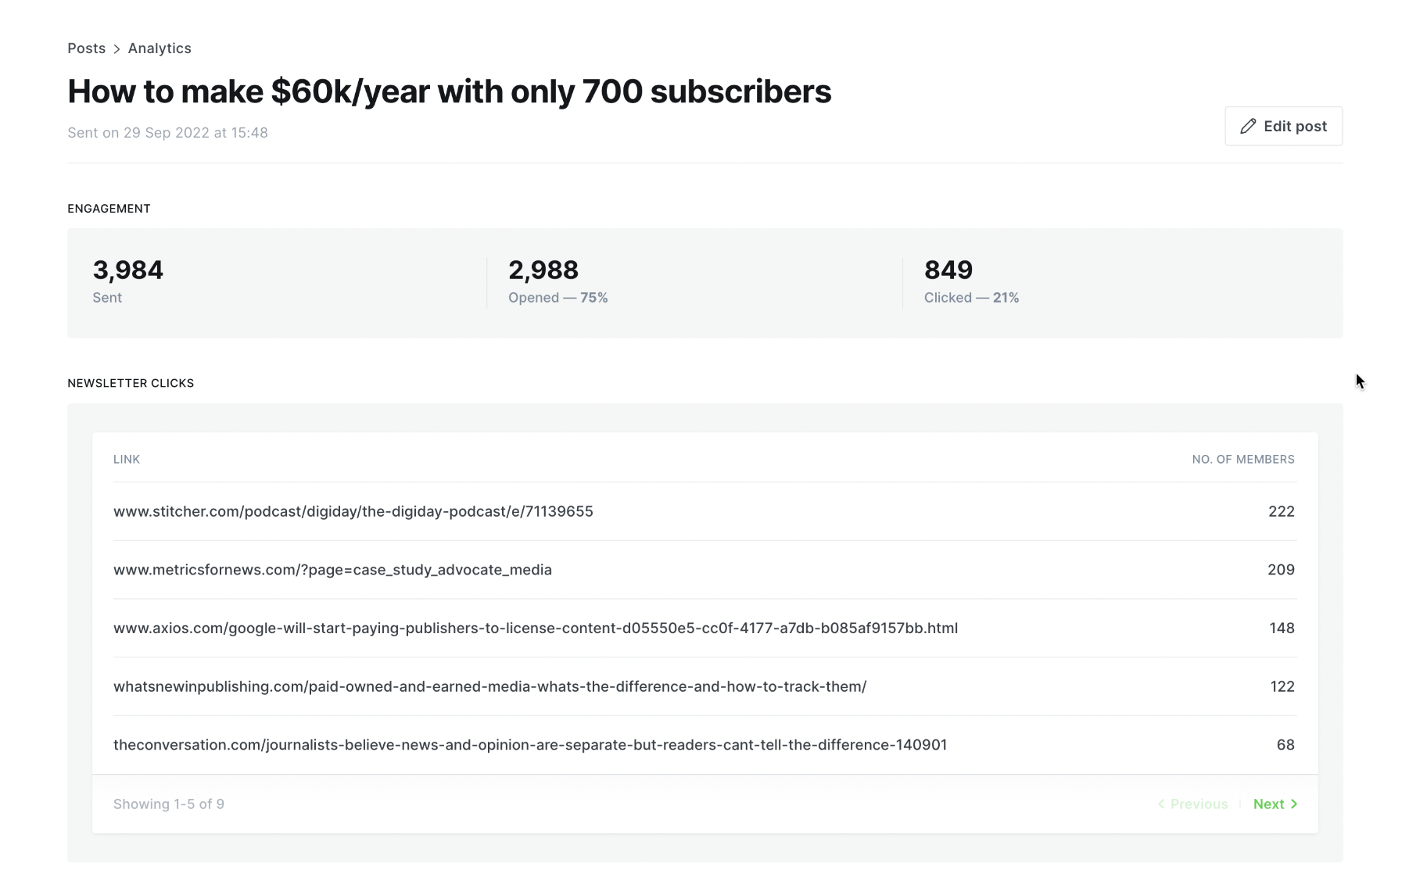Open the whatsnewinpublishing.com paid-owned-earned media link
This screenshot has width=1409, height=888.
click(489, 686)
